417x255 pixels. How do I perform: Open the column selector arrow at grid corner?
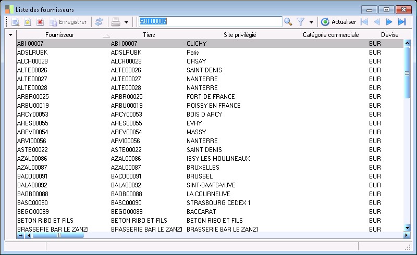coord(10,35)
